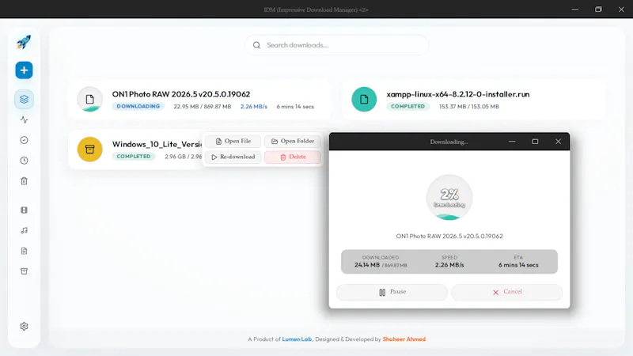Click COMPLETED badge on xampp card
This screenshot has width=633, height=356.
click(407, 107)
